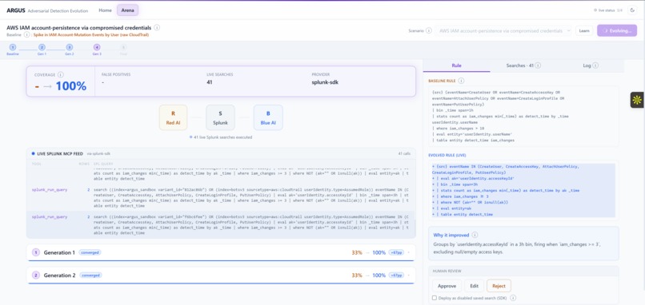Click the Generation 2 number badge

click(x=36, y=275)
